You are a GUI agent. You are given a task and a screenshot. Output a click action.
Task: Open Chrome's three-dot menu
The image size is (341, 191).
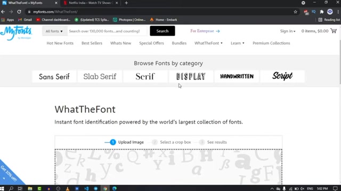338,12
